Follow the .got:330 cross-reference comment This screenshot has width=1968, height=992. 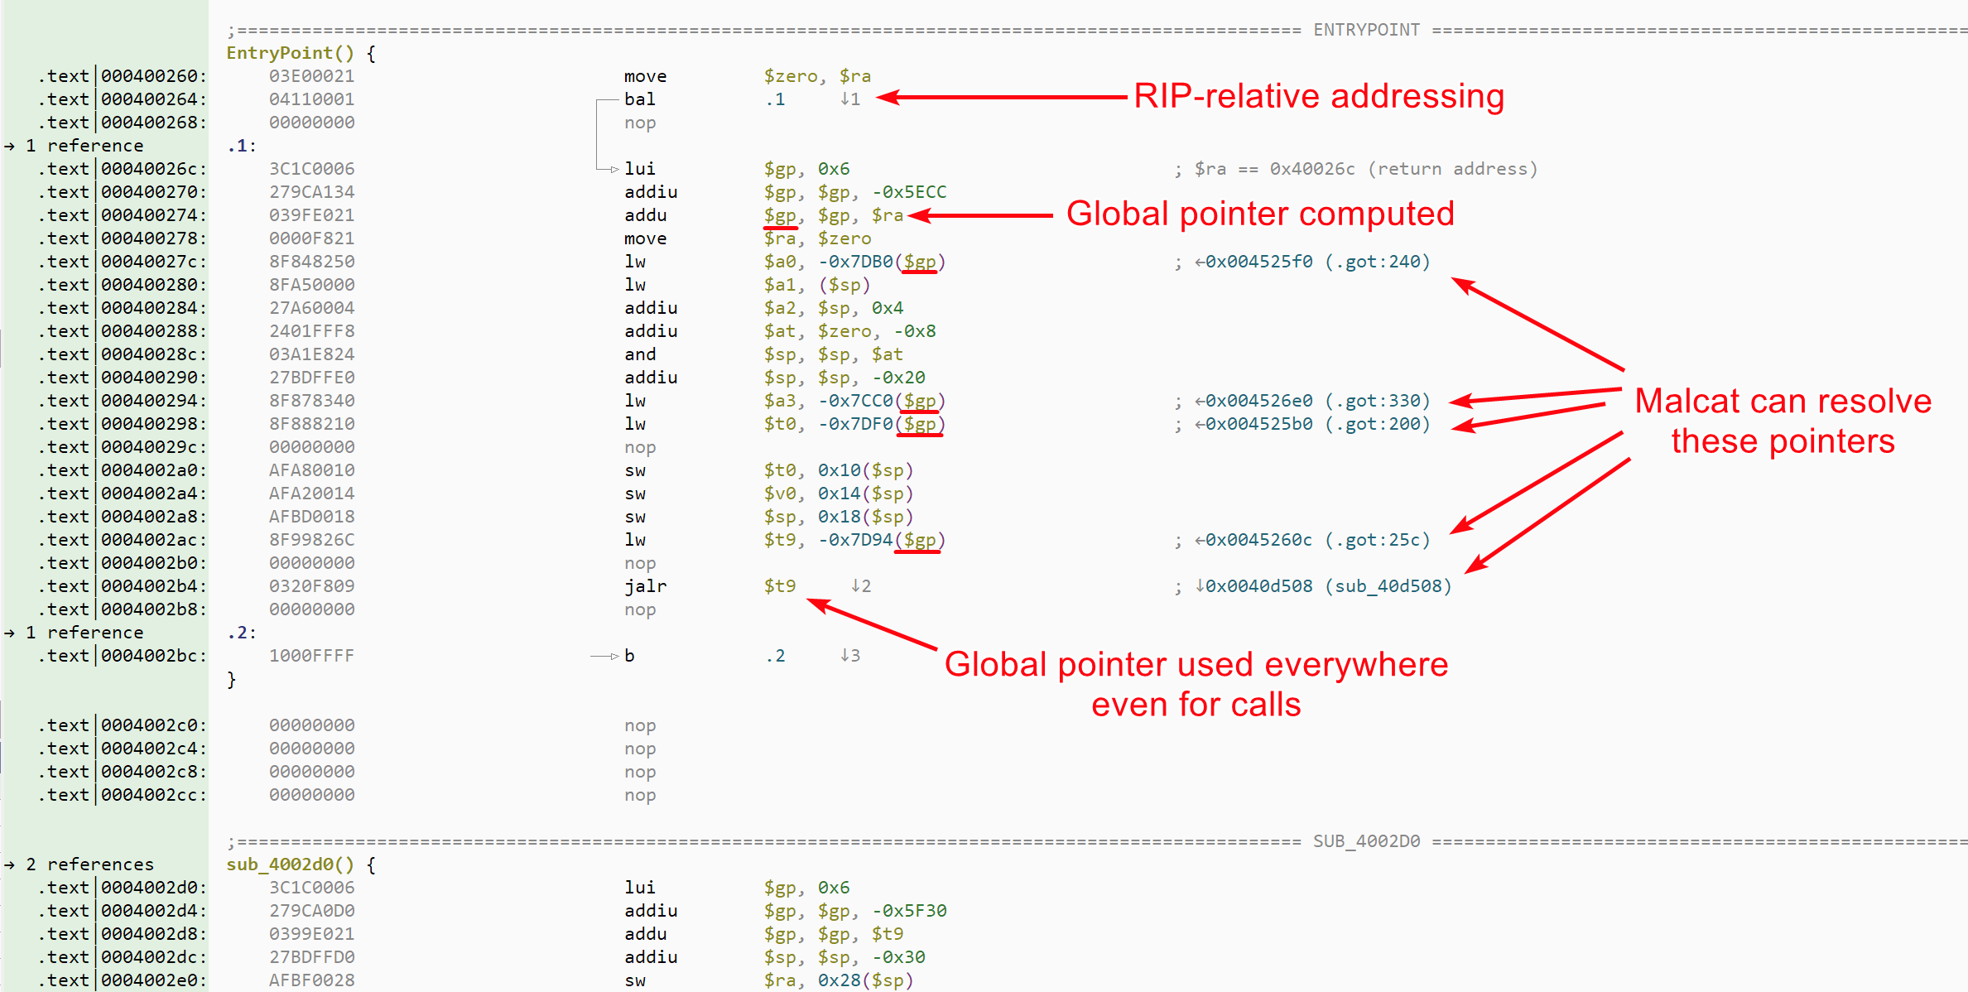[x=1312, y=401]
